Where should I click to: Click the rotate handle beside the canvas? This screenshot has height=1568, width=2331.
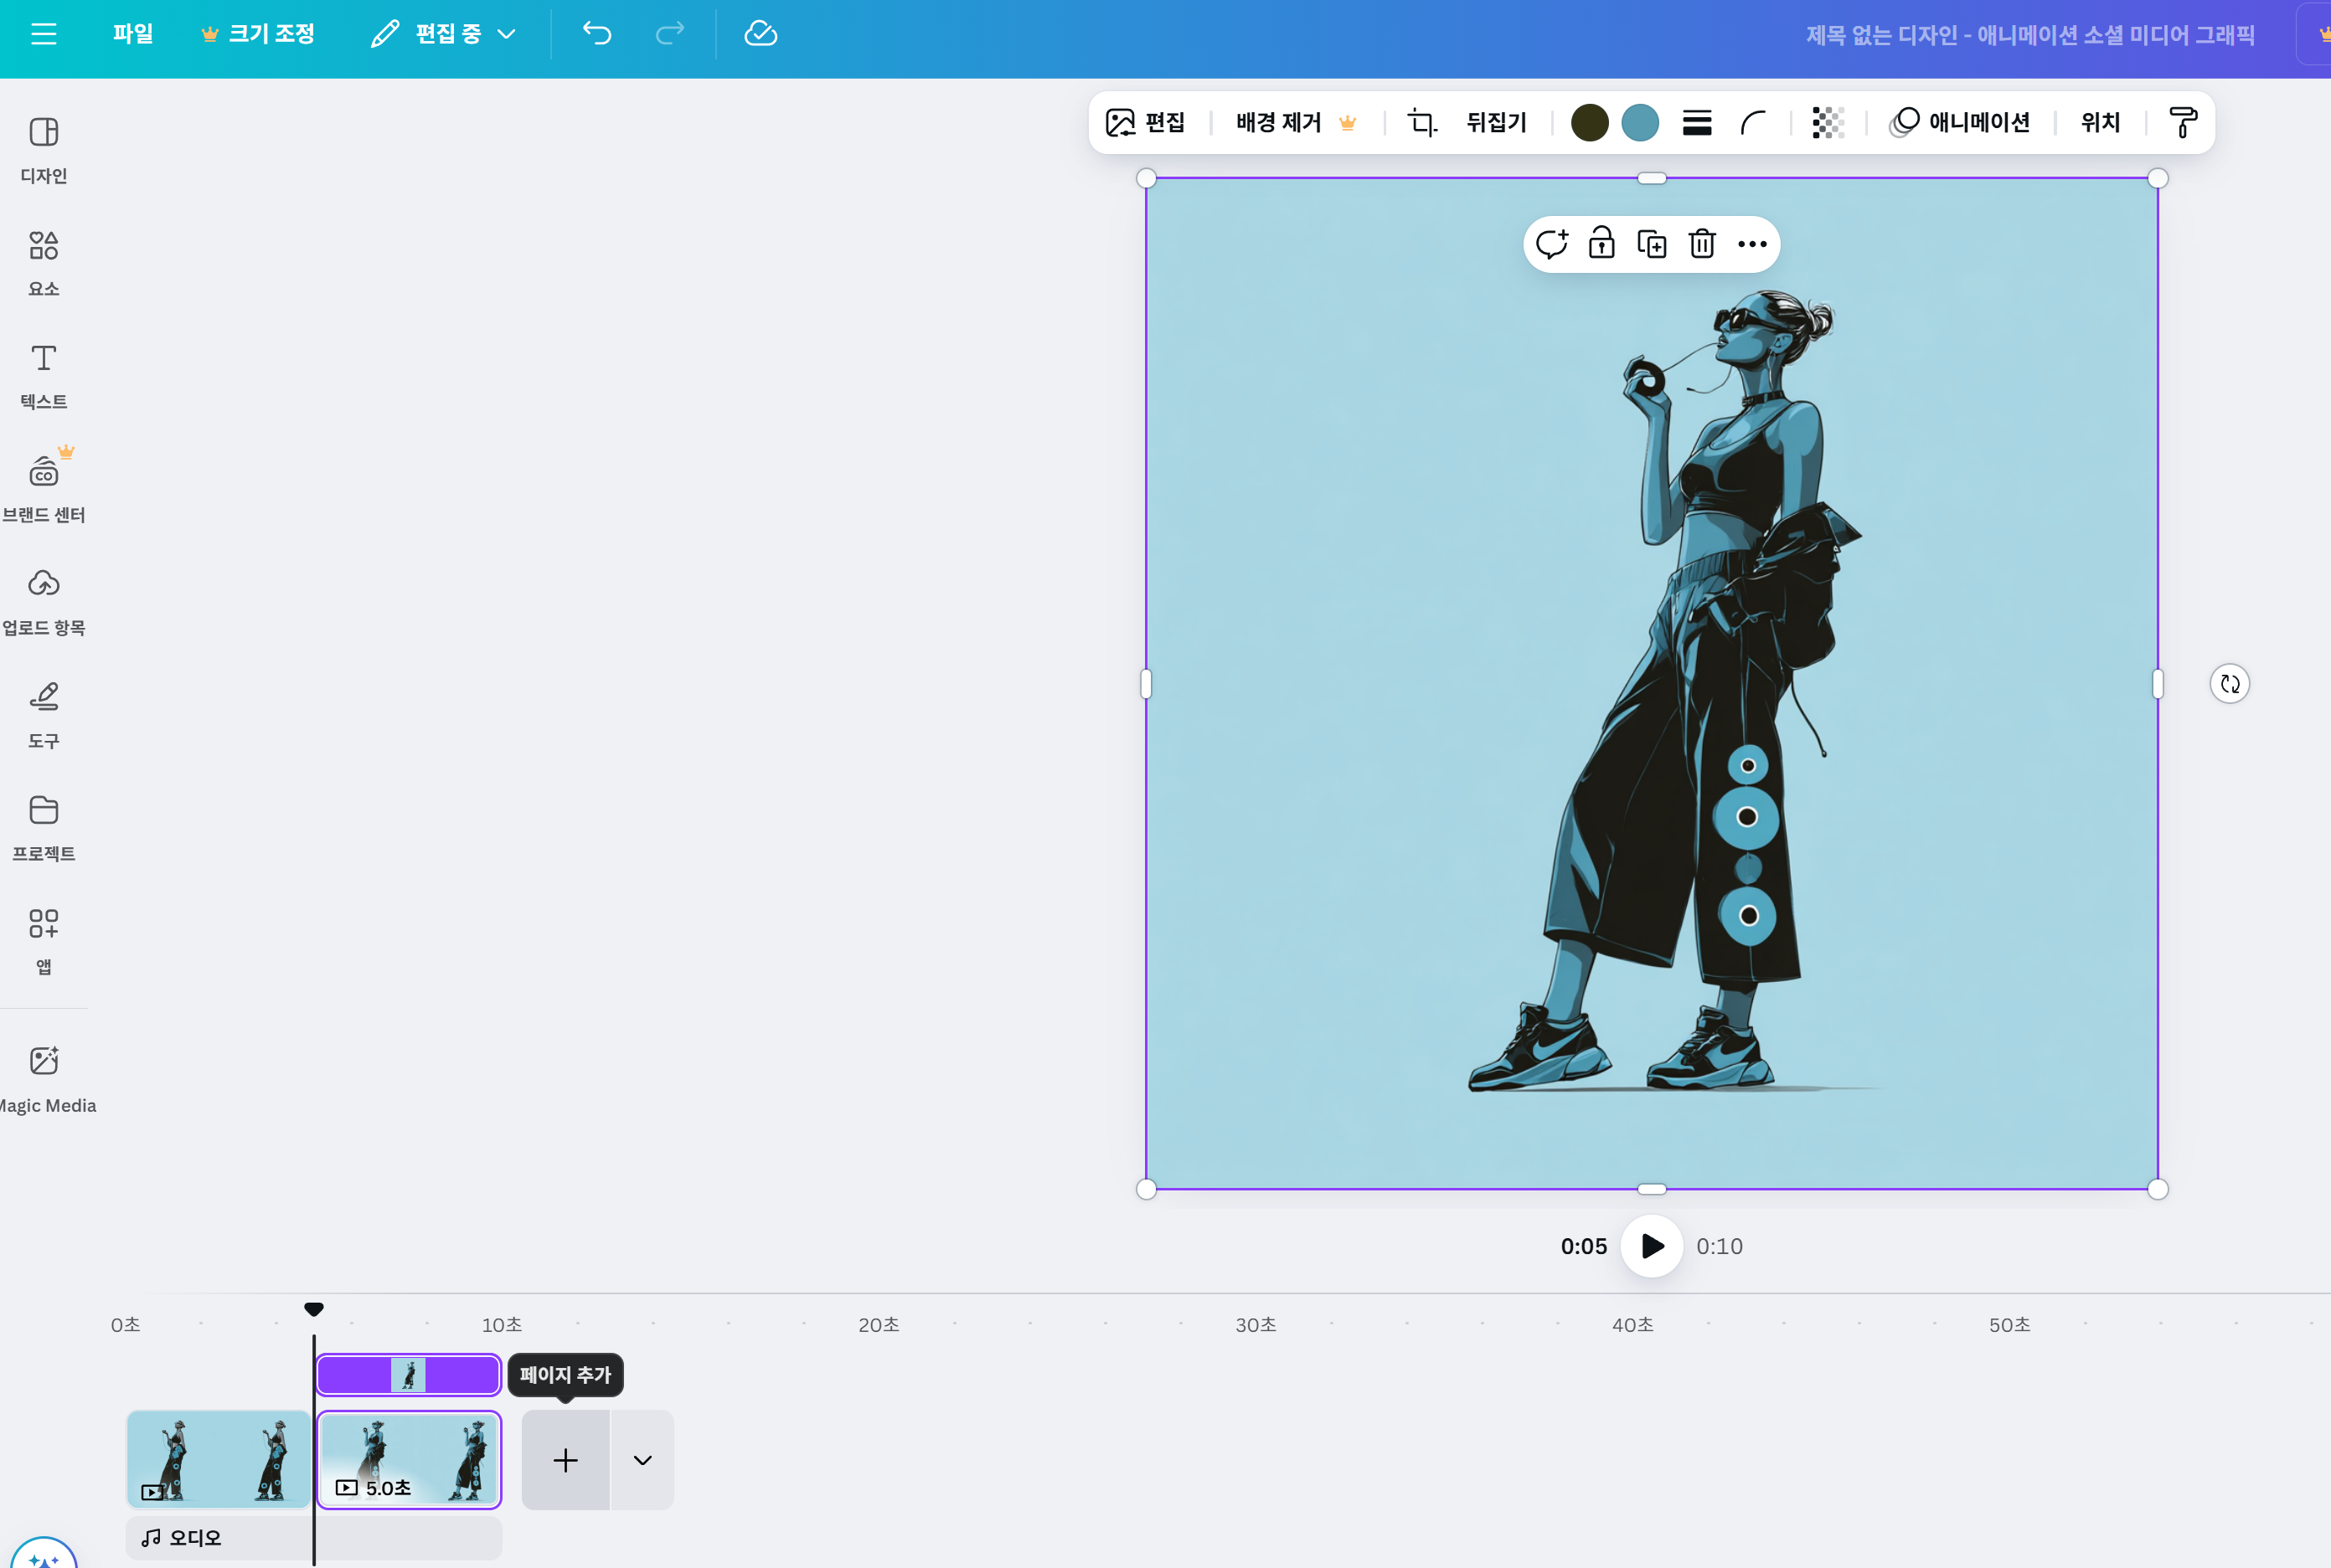[2229, 684]
